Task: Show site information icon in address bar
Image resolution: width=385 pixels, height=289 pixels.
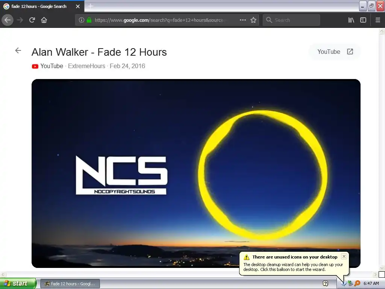Action: pos(81,20)
